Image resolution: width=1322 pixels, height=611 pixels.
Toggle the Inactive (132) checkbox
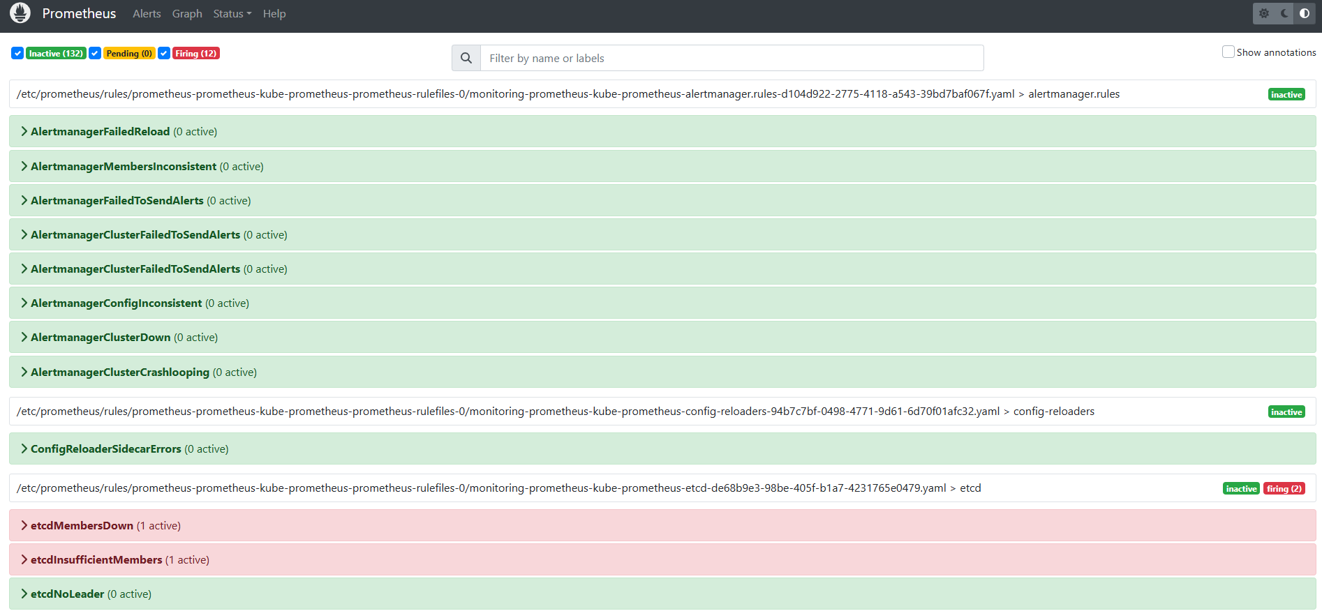point(17,53)
